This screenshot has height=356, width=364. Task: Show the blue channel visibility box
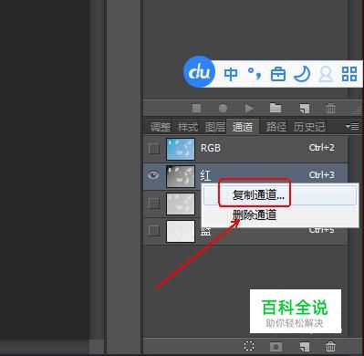point(154,231)
